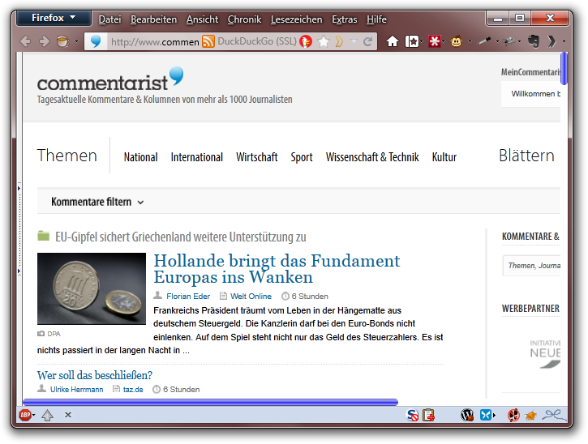Expand the Kommentare filtern dropdown
The height and width of the screenshot is (444, 588).
tap(97, 202)
